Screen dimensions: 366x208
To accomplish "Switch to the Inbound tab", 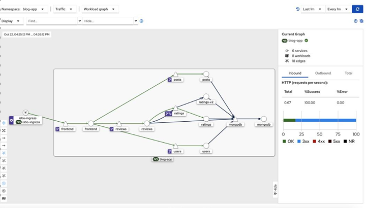I will click(295, 73).
